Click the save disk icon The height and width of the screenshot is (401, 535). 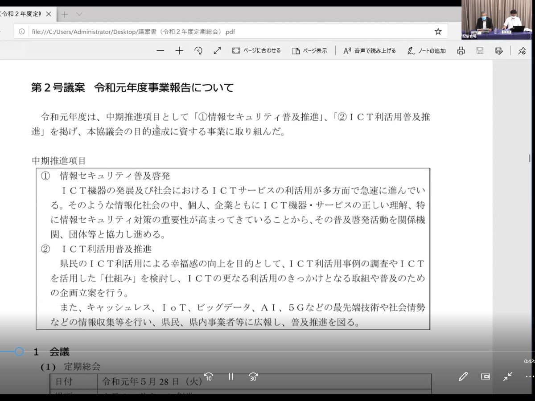tap(480, 51)
